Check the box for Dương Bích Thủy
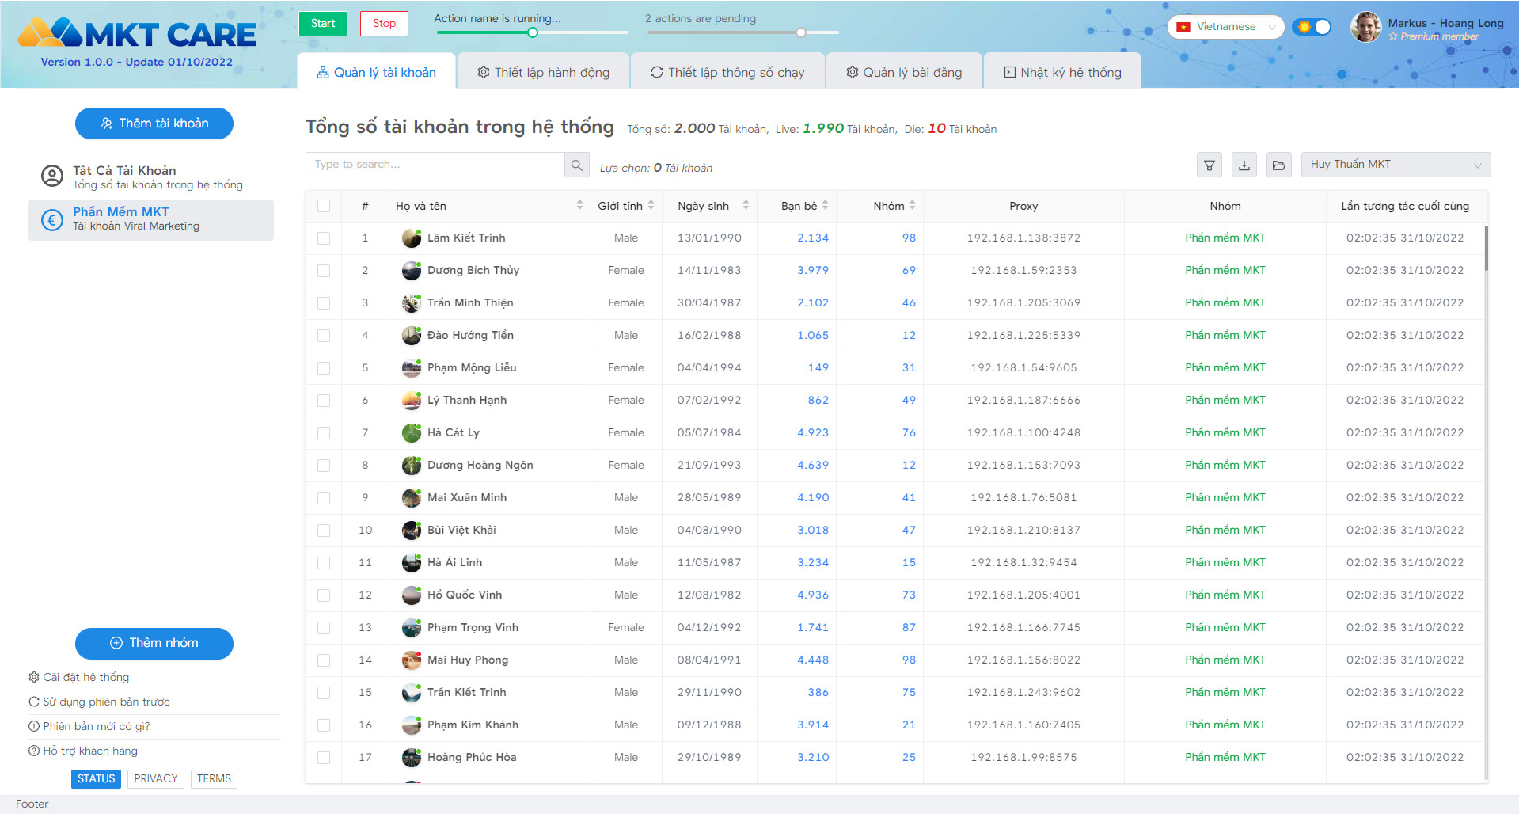Screen dimensions: 1519x814 [x=324, y=270]
